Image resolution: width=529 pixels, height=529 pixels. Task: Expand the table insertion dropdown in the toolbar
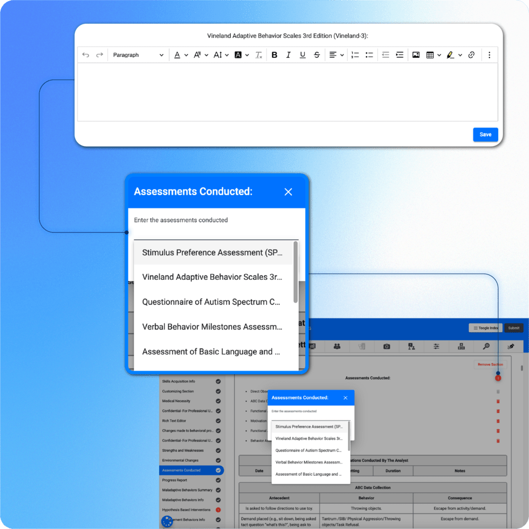tap(439, 55)
